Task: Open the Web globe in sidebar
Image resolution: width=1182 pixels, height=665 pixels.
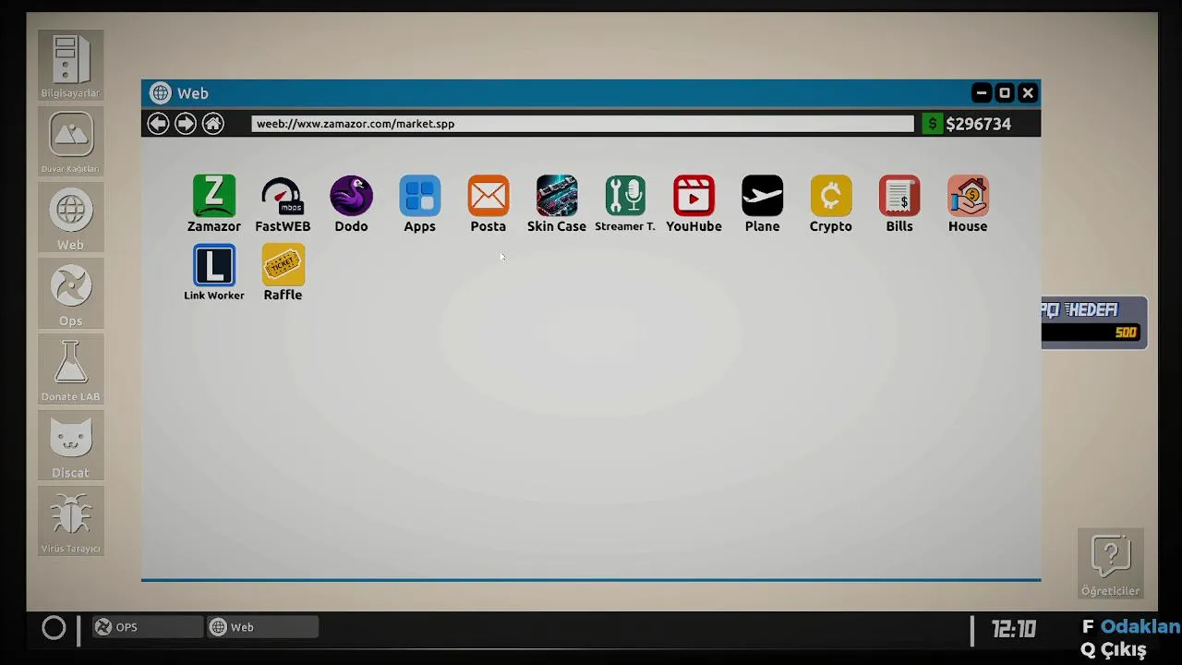Action: coord(70,217)
